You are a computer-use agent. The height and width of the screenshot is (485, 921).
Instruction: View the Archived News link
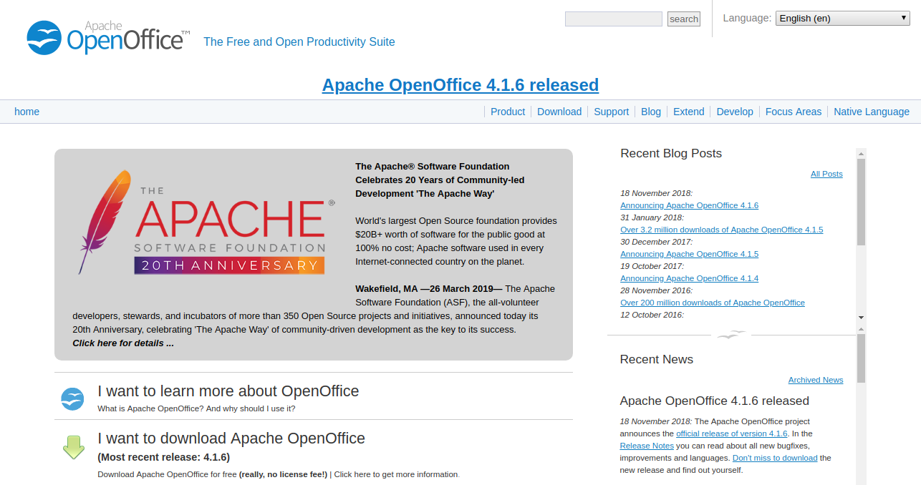816,380
